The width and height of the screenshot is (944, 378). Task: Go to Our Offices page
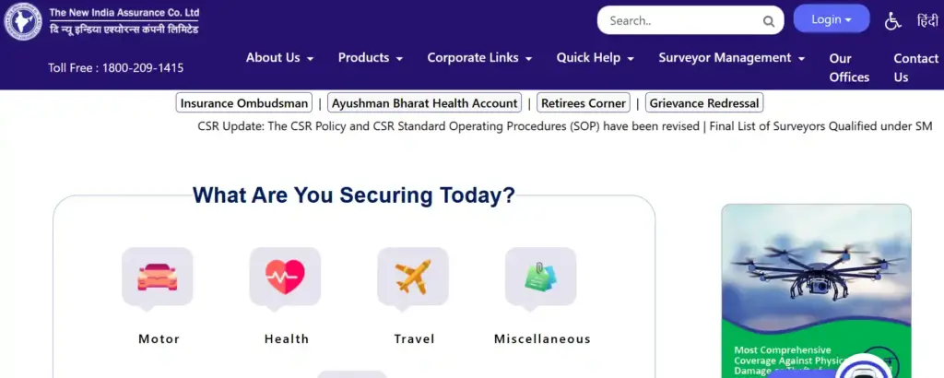click(848, 67)
